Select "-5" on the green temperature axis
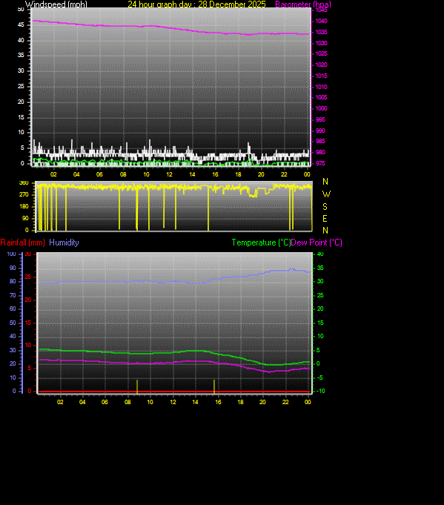Screen dimensions: 444x505 tap(319, 377)
